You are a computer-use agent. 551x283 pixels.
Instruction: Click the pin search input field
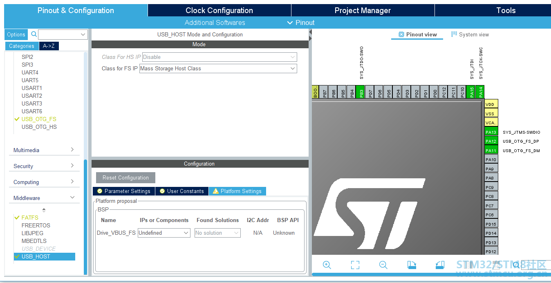(536, 265)
